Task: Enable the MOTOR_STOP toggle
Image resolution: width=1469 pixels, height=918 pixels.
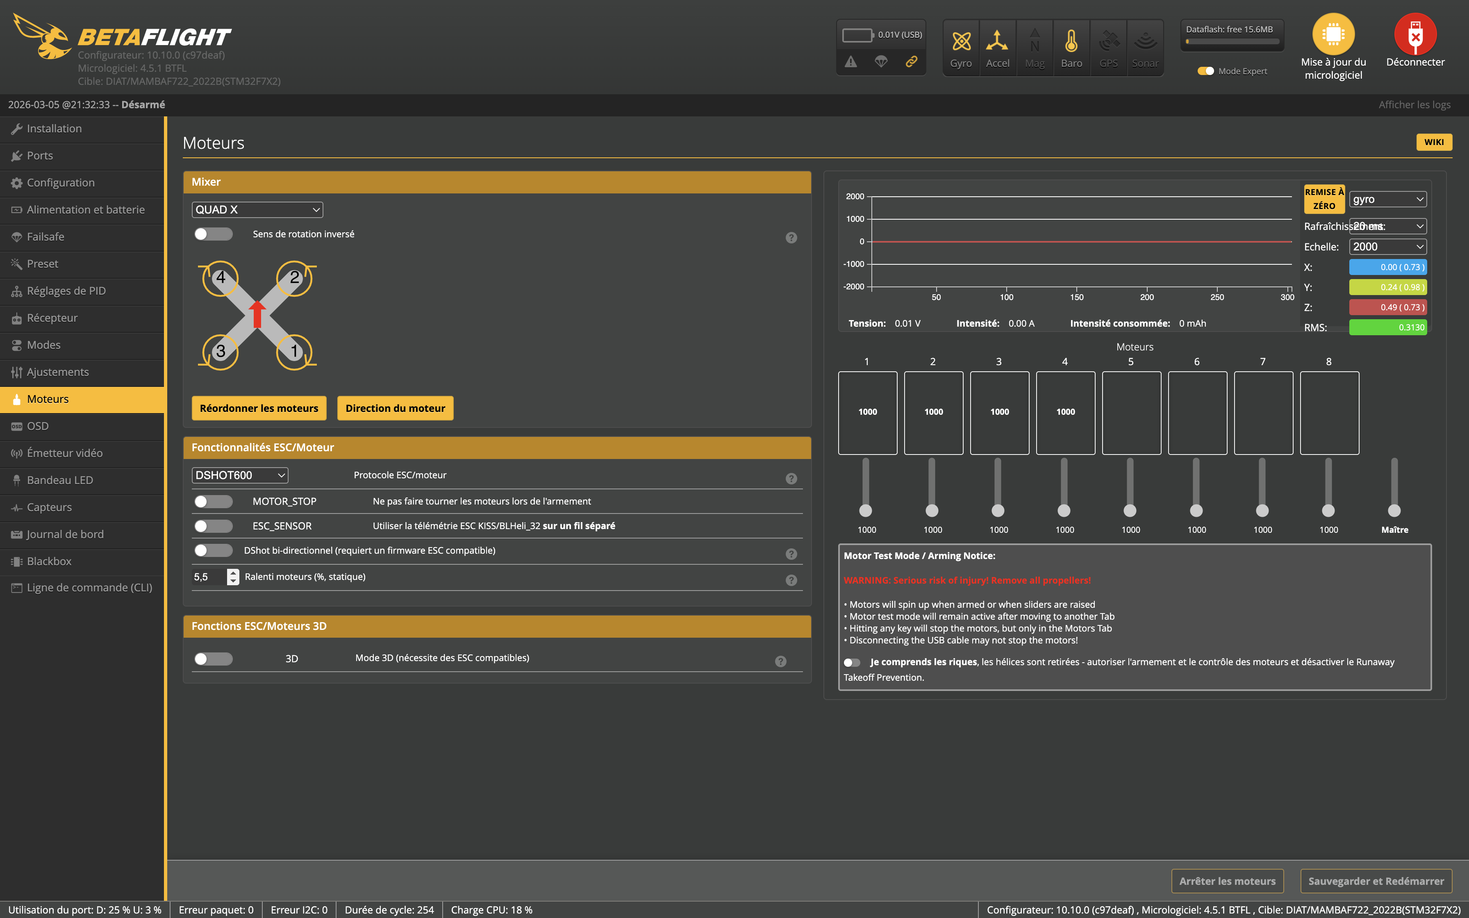Action: coord(213,502)
